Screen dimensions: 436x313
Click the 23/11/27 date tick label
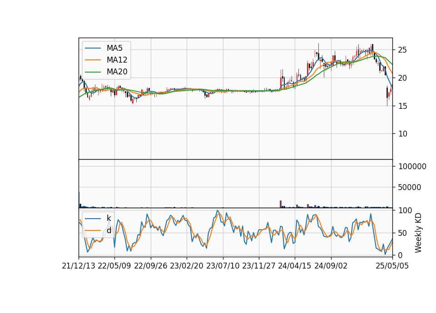point(258,266)
